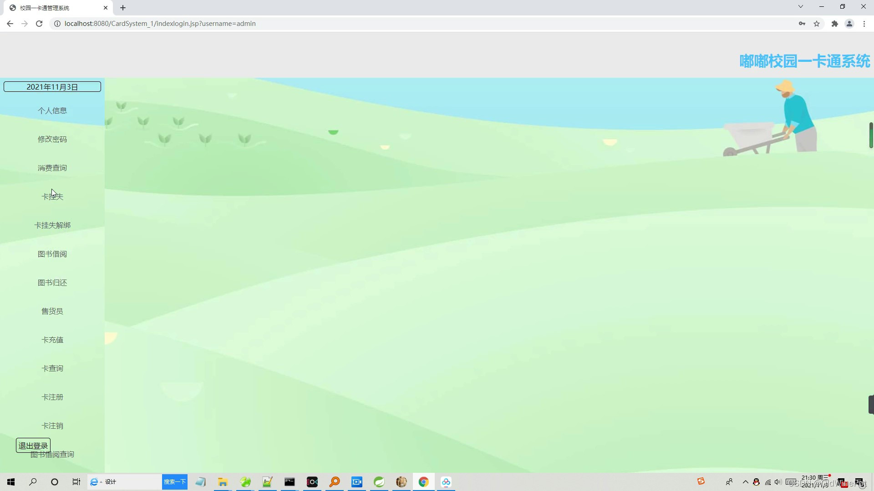Open File Explorer from the taskbar
The width and height of the screenshot is (874, 491).
223,482
